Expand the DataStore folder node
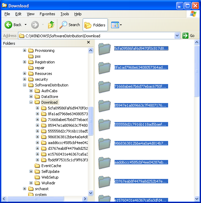The width and height of the screenshot is (201, 203). coord(31,97)
